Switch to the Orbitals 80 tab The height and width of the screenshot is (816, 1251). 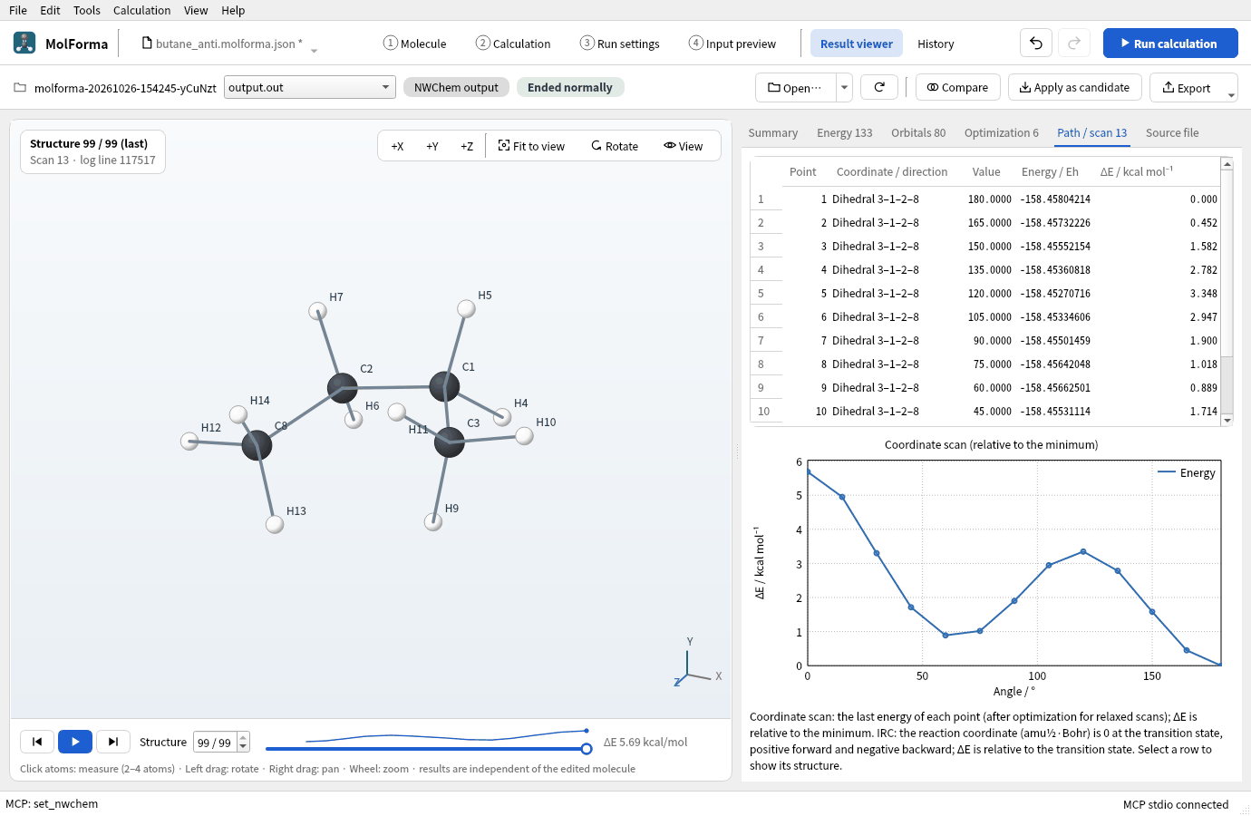[918, 132]
